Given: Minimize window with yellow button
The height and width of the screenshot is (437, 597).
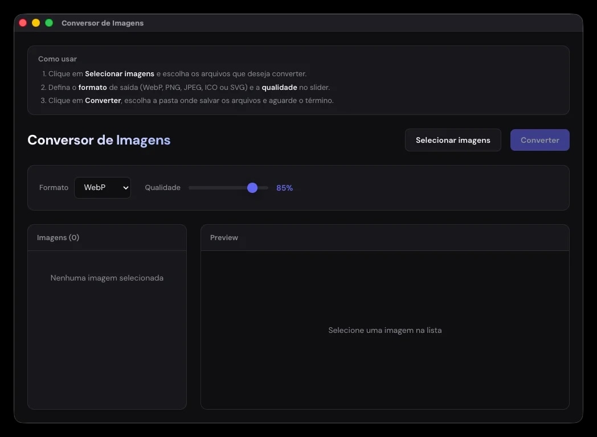Looking at the screenshot, I should [x=36, y=23].
